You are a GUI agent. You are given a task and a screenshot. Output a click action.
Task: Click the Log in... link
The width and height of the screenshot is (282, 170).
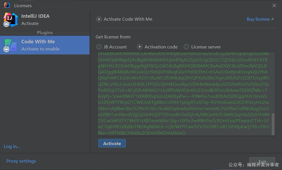tap(12, 146)
